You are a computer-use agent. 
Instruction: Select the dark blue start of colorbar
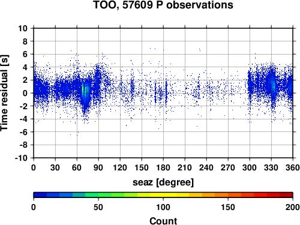coord(40,195)
